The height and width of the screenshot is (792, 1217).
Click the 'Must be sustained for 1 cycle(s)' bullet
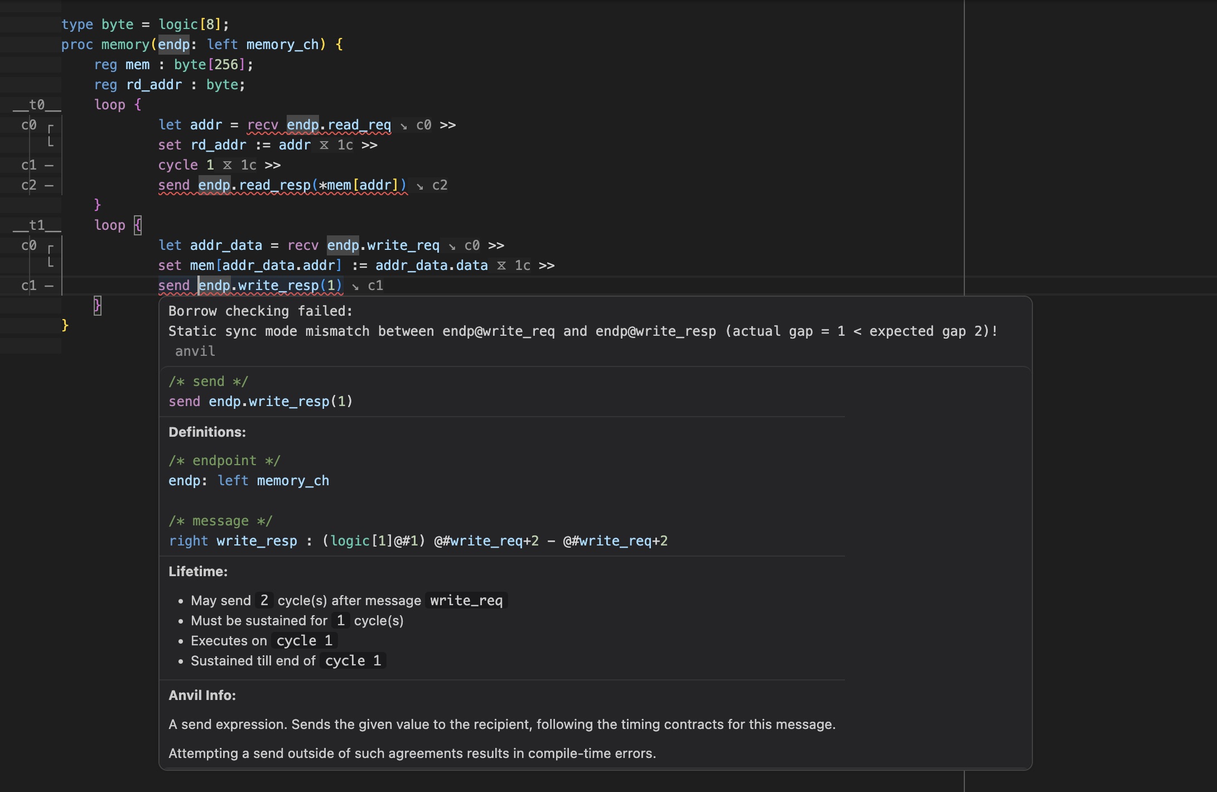pos(297,621)
